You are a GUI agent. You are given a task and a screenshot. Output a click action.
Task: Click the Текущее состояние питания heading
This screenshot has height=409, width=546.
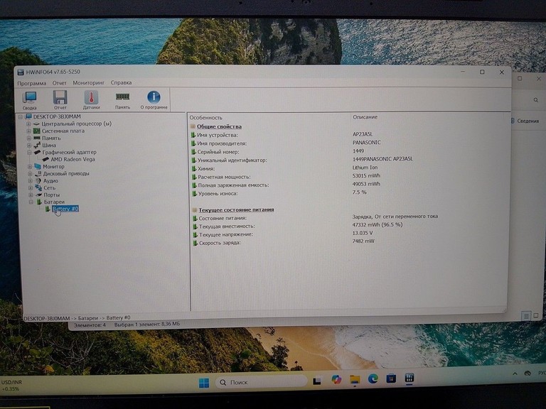tap(236, 209)
